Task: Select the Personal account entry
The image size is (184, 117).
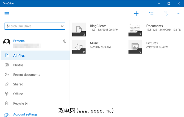Action: pyautogui.click(x=19, y=41)
